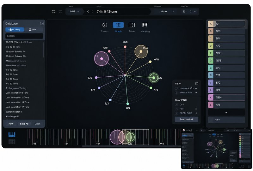
Task: Add a new note with the plus button
Action: (226, 113)
